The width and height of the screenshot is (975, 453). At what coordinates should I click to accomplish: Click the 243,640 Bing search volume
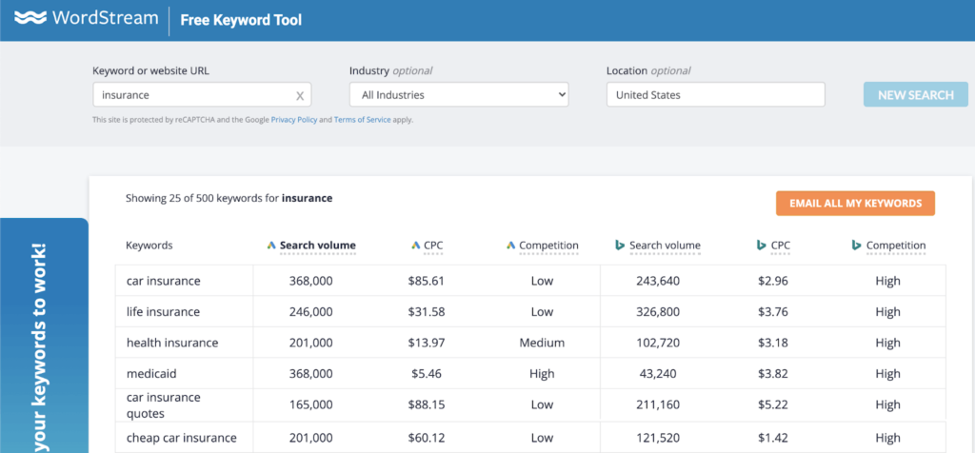point(658,281)
